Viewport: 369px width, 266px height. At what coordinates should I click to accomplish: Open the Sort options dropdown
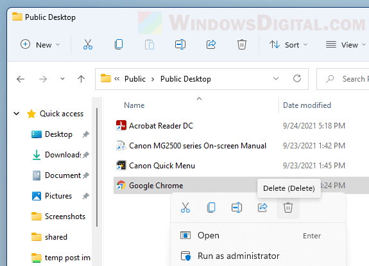tap(289, 44)
